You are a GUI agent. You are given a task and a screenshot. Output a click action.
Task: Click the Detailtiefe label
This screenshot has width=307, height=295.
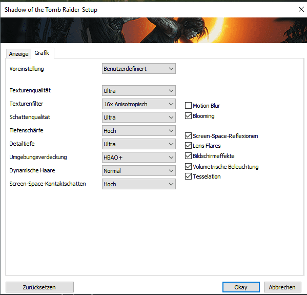[x=22, y=144]
